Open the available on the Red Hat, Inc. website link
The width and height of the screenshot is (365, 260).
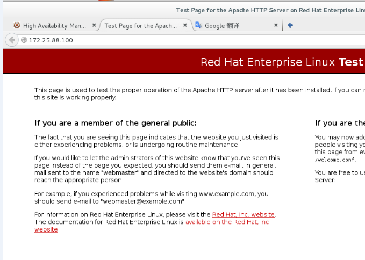point(228,222)
